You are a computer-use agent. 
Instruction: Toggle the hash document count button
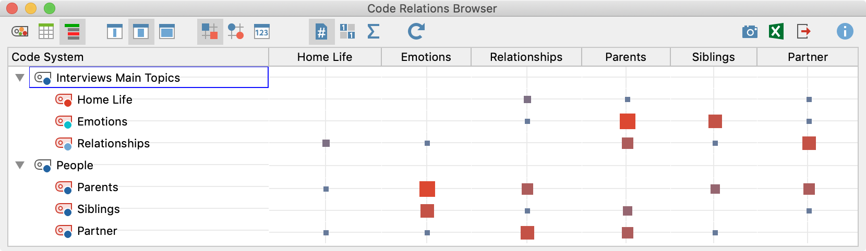321,32
